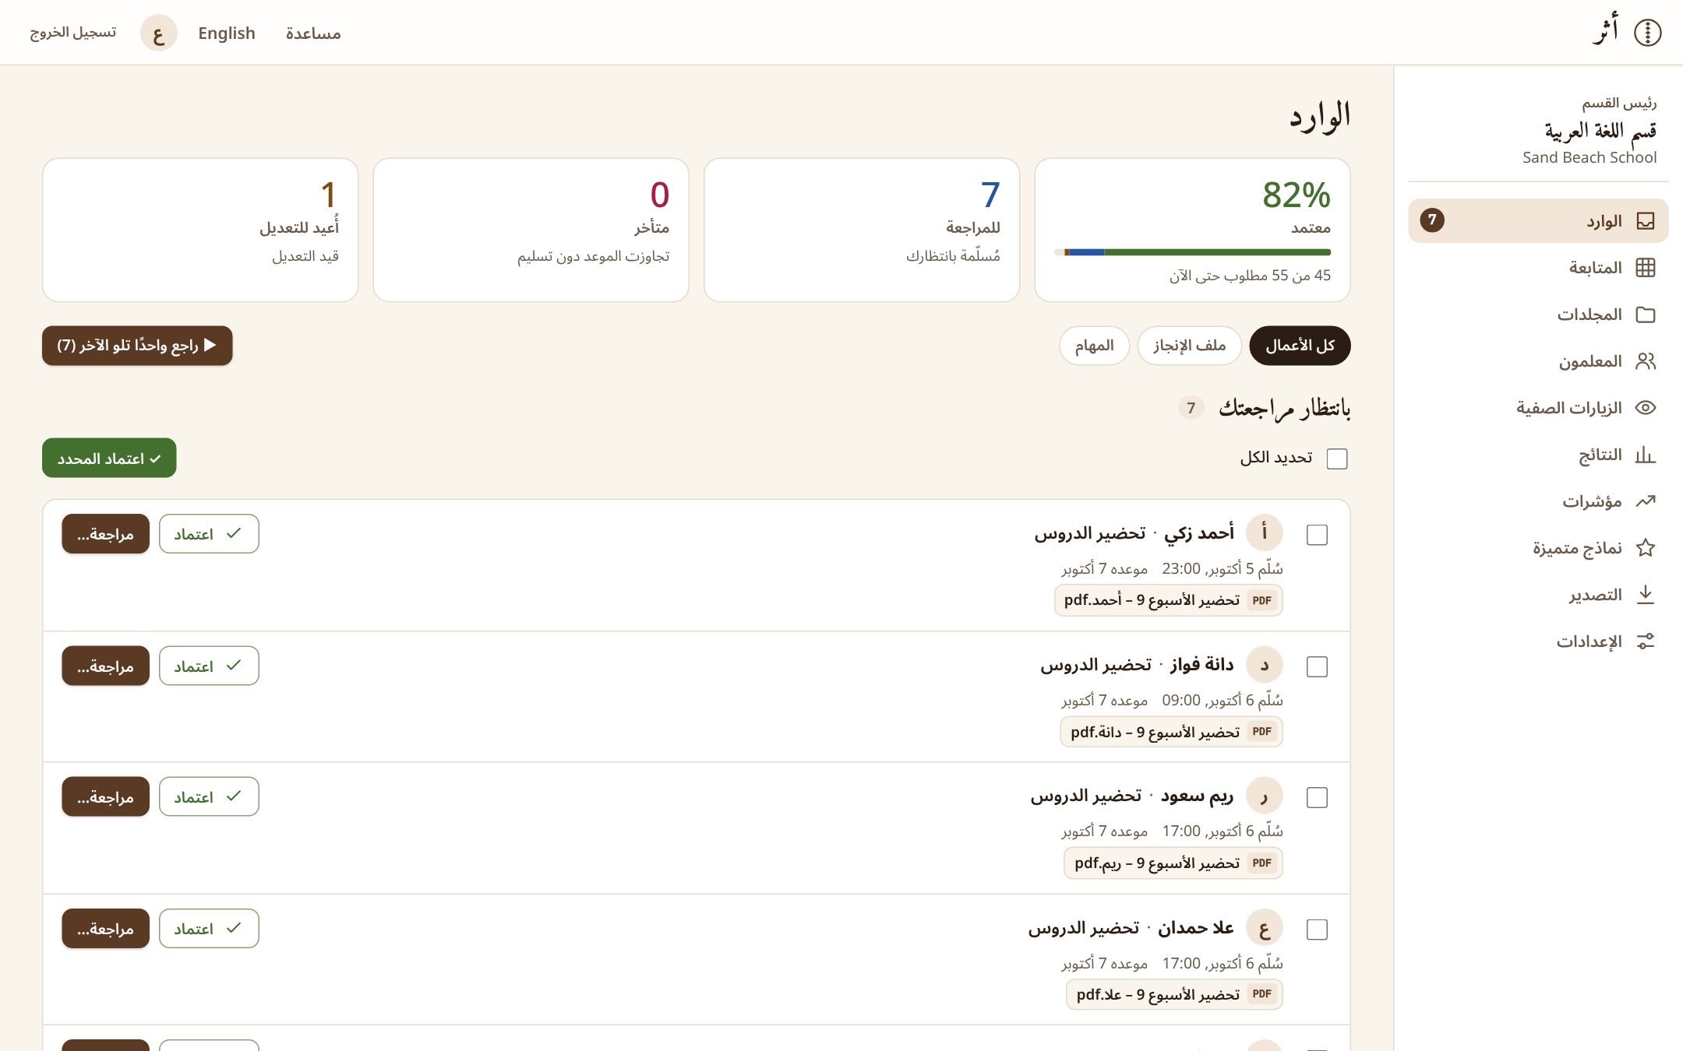Open الزيارات الصفية eye icon in sidebar

[x=1646, y=408]
